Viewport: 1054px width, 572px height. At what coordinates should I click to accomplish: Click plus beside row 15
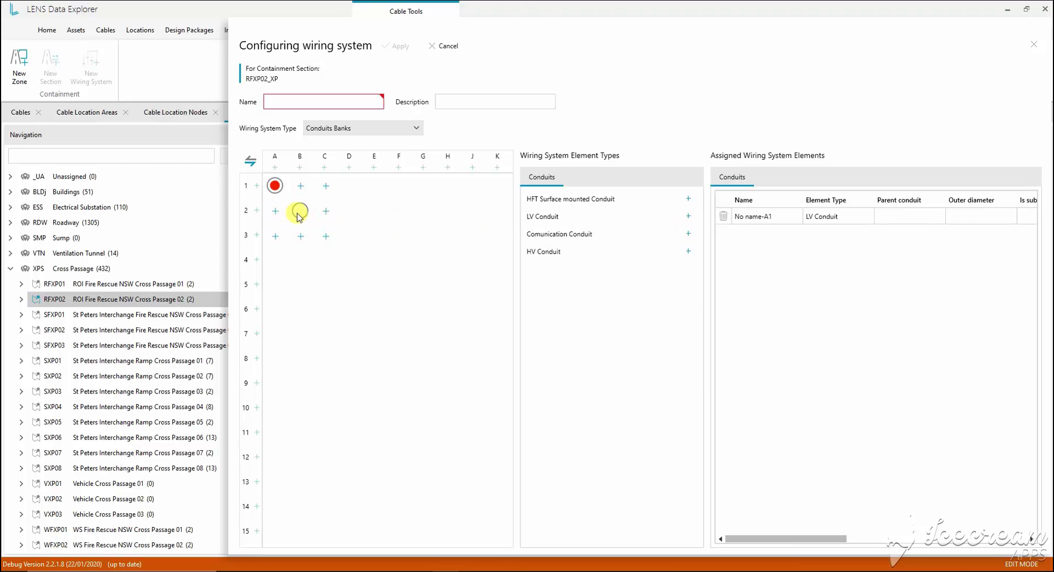pos(256,531)
